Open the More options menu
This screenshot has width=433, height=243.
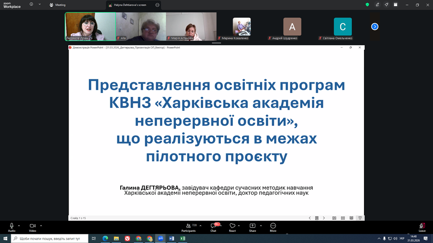273,227
